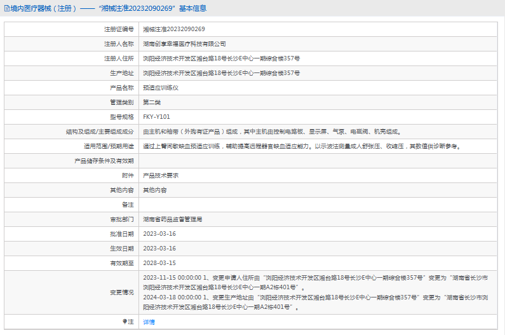Click the 产品名称 label
The width and height of the screenshot is (505, 335).
(x=122, y=88)
